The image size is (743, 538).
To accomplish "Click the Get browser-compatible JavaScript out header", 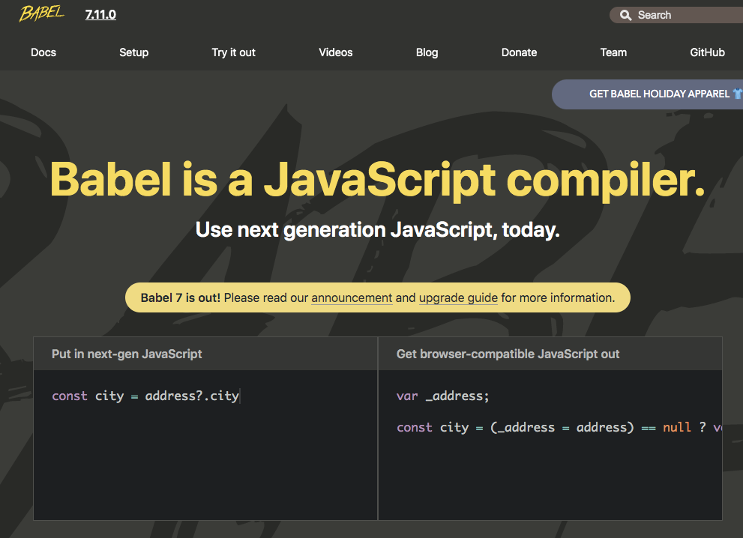I will (x=508, y=354).
